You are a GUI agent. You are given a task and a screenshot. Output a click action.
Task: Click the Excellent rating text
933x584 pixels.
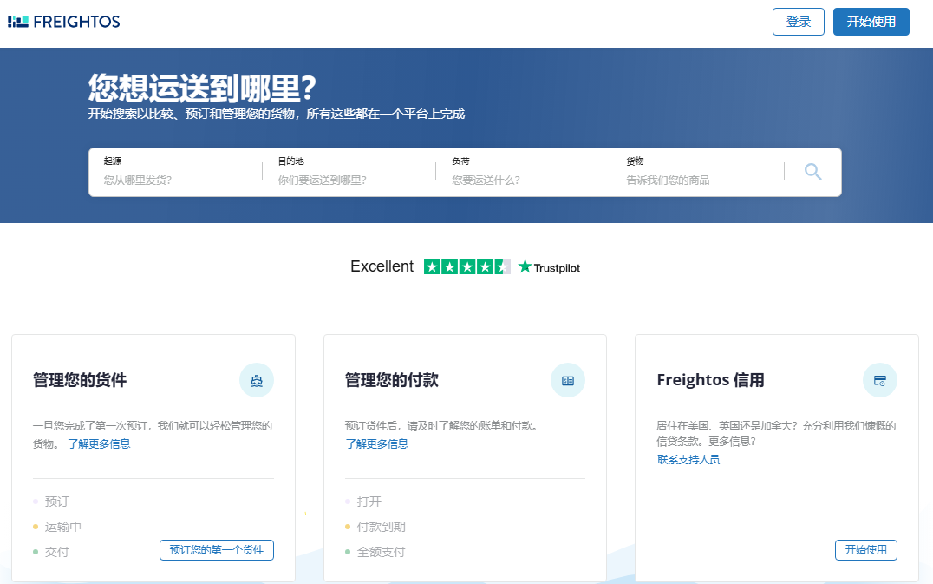[x=382, y=266]
